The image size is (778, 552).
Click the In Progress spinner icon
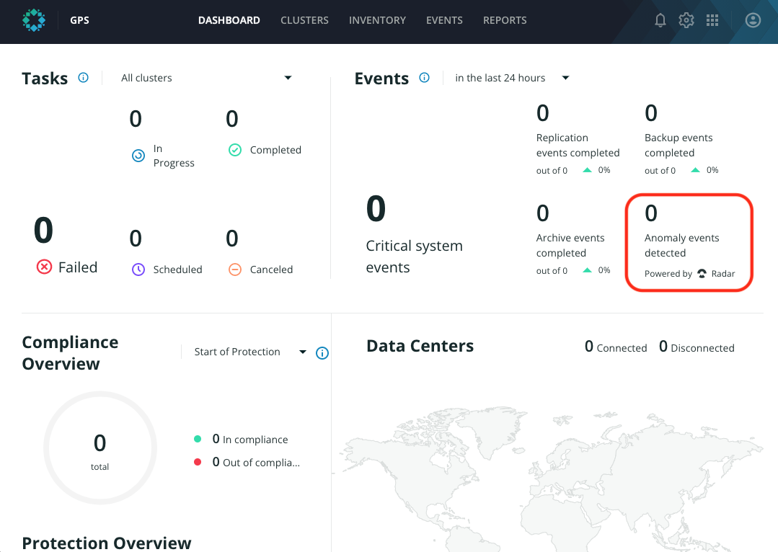pos(138,156)
